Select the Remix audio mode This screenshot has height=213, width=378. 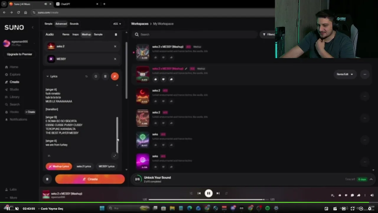(x=66, y=34)
